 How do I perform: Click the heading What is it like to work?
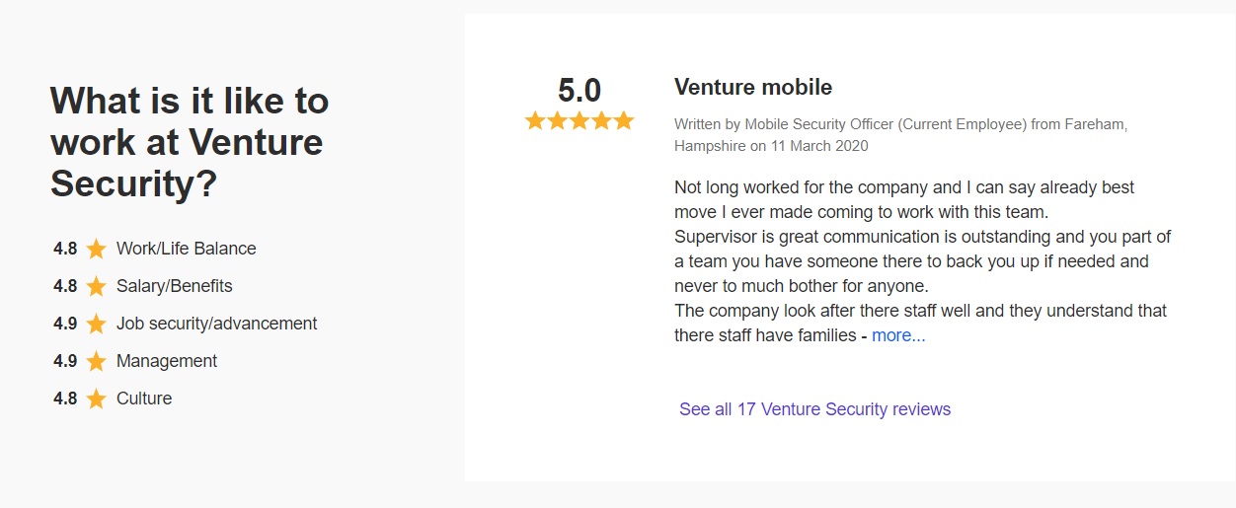tap(190, 142)
